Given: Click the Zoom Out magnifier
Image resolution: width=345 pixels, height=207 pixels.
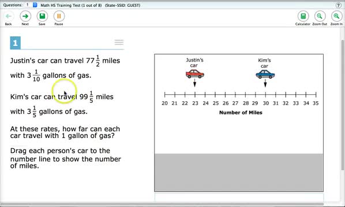Looking at the screenshot, I should point(320,16).
